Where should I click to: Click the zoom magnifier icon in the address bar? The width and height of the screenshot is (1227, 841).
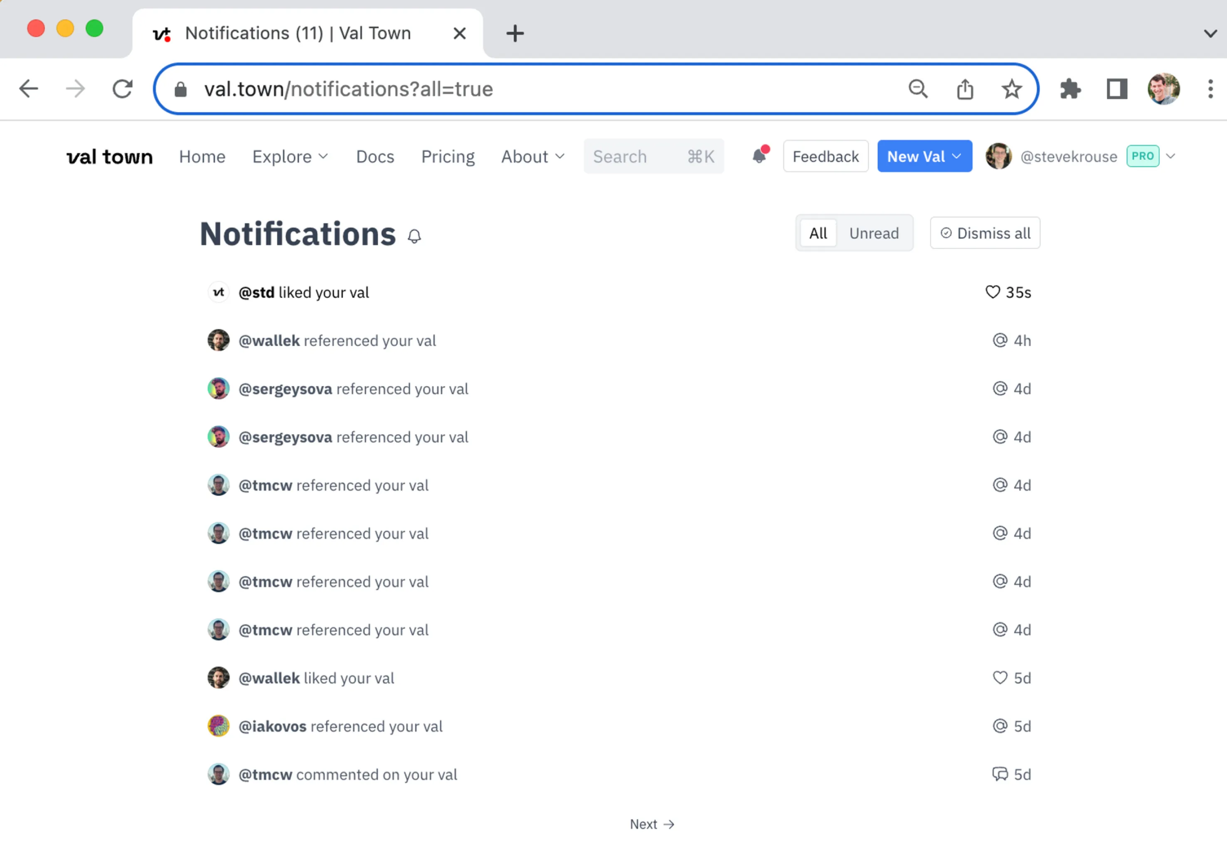(918, 89)
